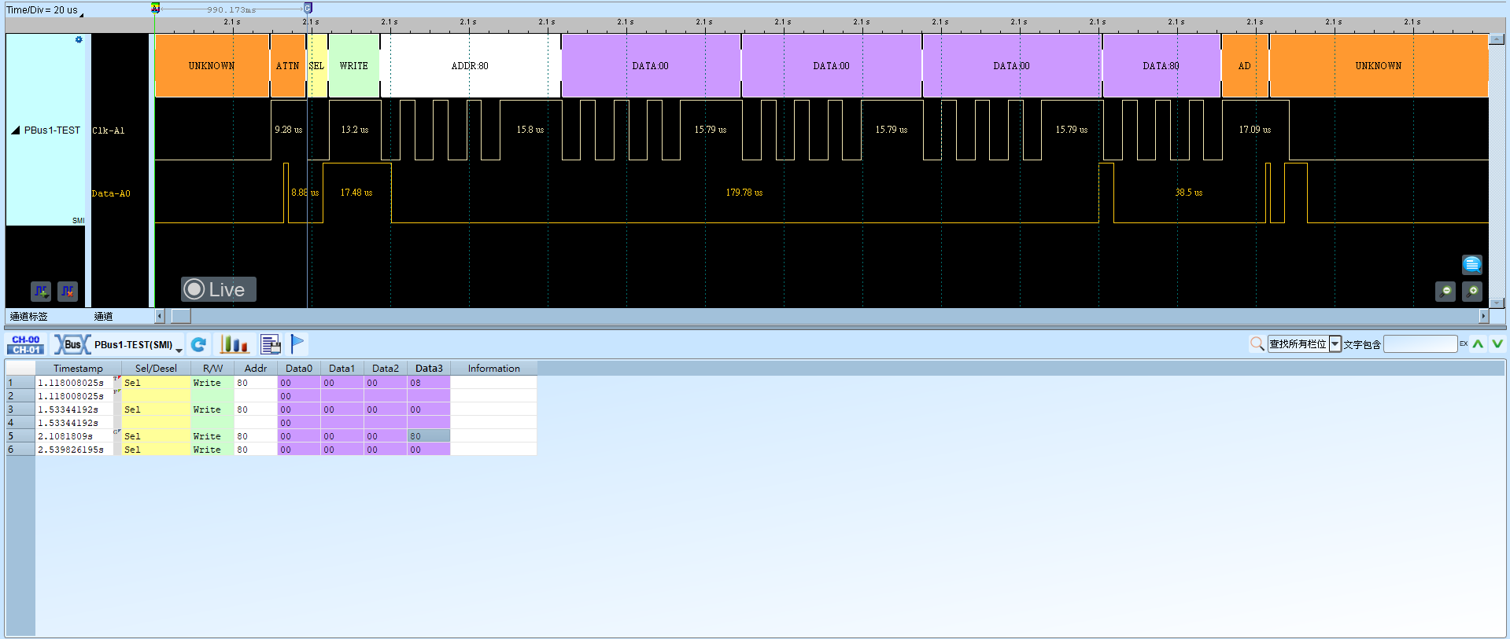Click the C cursor marker on timeline
The image size is (1510, 639).
tap(308, 8)
